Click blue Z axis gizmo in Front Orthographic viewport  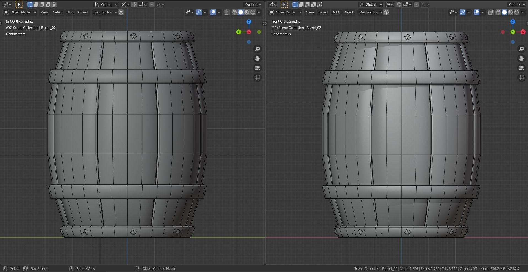[513, 22]
